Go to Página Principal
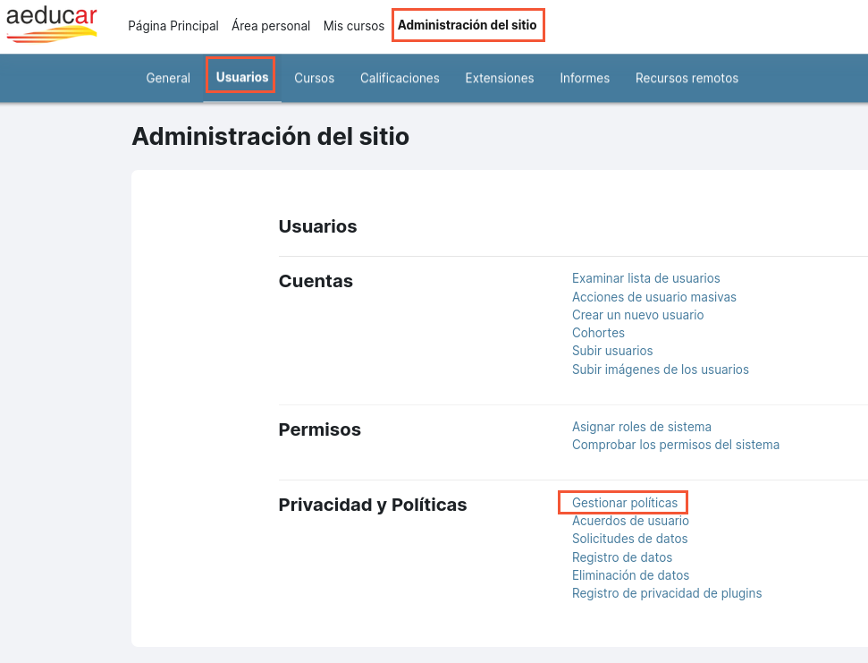Image resolution: width=868 pixels, height=663 pixels. [173, 26]
